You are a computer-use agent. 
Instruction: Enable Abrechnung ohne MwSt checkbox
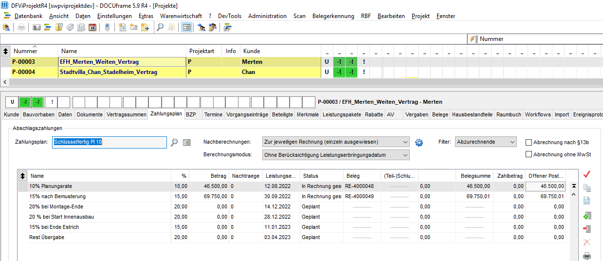pos(529,154)
